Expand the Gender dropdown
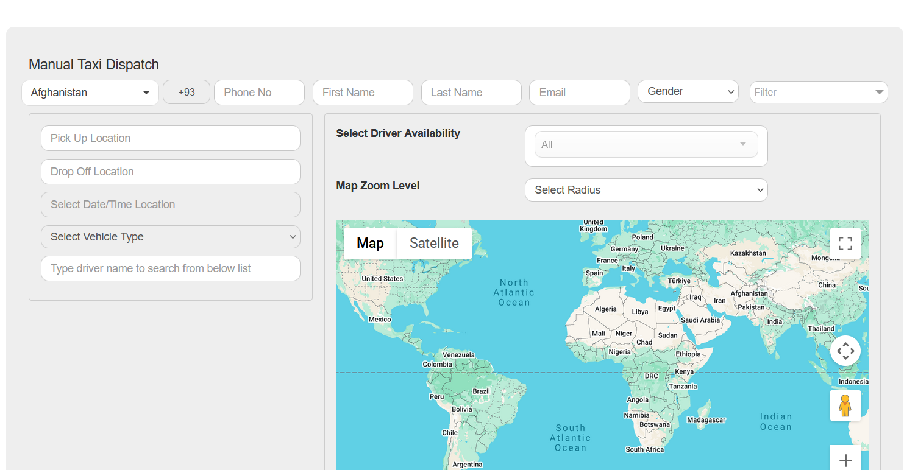The height and width of the screenshot is (470, 918). tap(688, 92)
